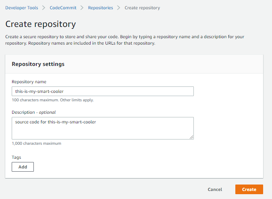Click the Tags section label
This screenshot has height=199, width=272.
pos(16,157)
